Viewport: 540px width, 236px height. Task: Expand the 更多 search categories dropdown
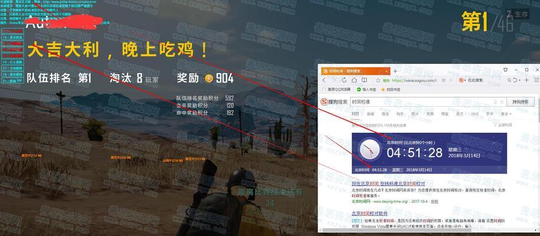coord(506,114)
